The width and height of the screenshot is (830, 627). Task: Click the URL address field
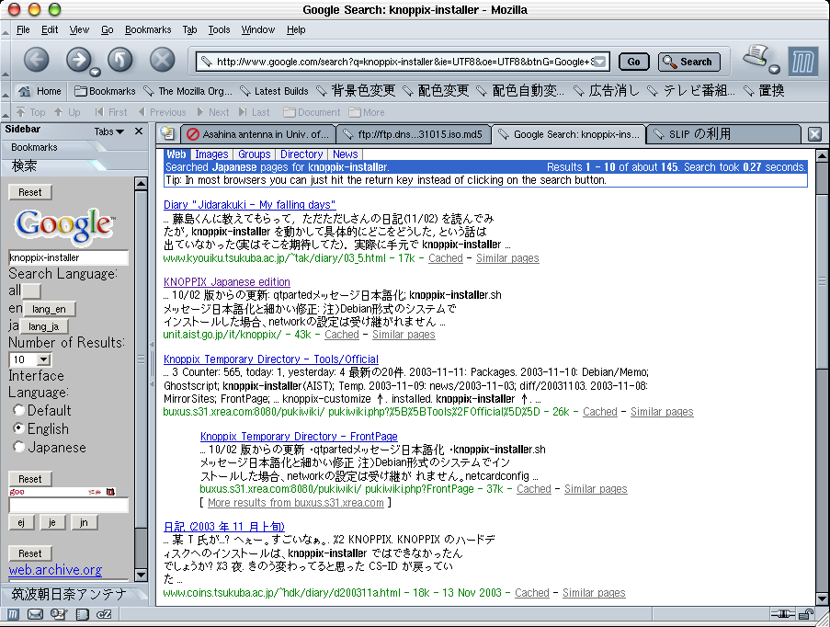(x=404, y=62)
